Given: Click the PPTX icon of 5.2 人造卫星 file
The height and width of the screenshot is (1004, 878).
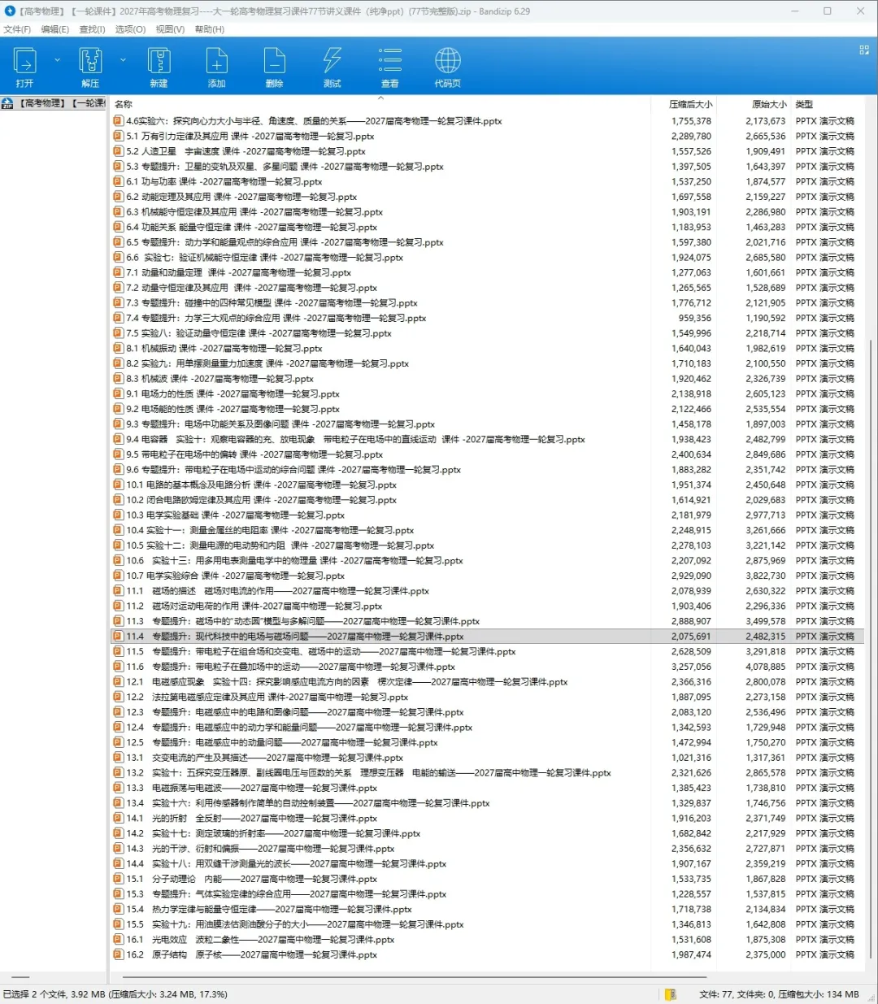Looking at the screenshot, I should tap(119, 151).
